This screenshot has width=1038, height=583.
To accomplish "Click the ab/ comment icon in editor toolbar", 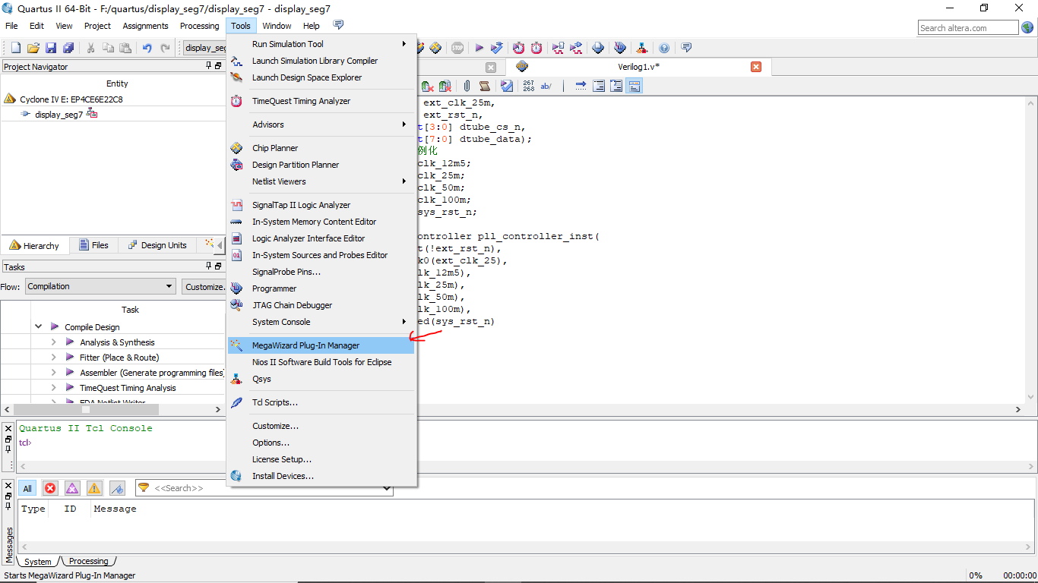I will (x=546, y=86).
